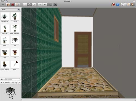Select the red Object Library tab icon
Viewport: 136px width, 101px height.
tap(13, 5)
